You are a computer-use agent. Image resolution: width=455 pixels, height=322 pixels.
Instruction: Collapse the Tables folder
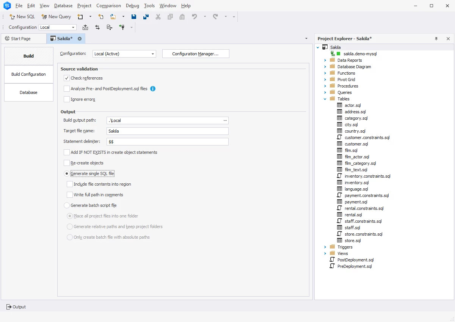click(325, 99)
